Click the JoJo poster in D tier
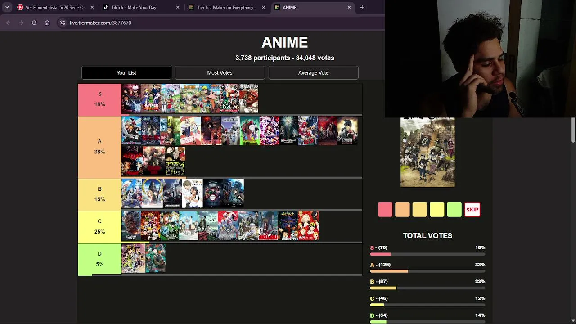Viewport: 576px width, 324px height. pos(133,258)
